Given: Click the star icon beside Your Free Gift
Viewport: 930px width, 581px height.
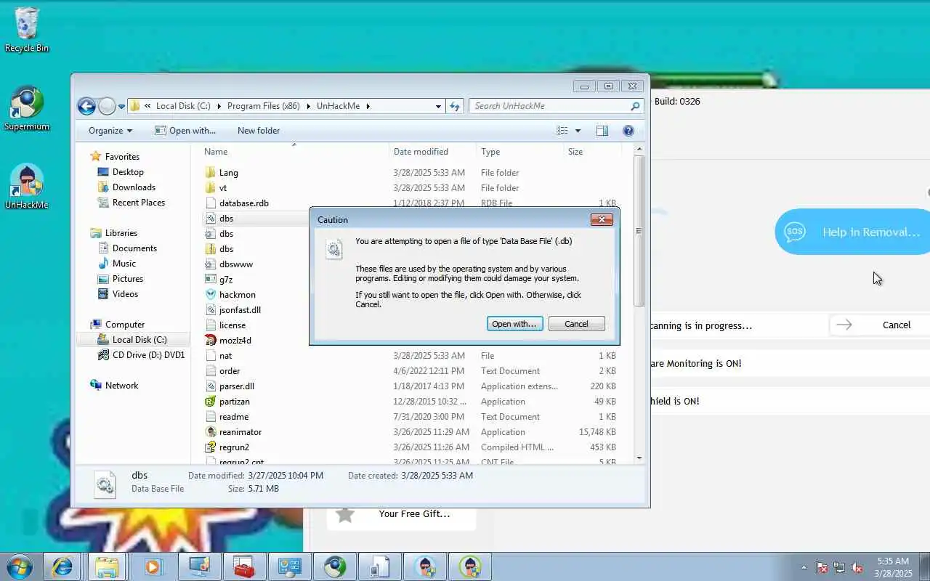Looking at the screenshot, I should (x=345, y=513).
